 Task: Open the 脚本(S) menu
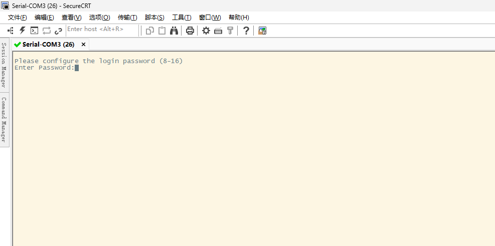click(x=154, y=18)
